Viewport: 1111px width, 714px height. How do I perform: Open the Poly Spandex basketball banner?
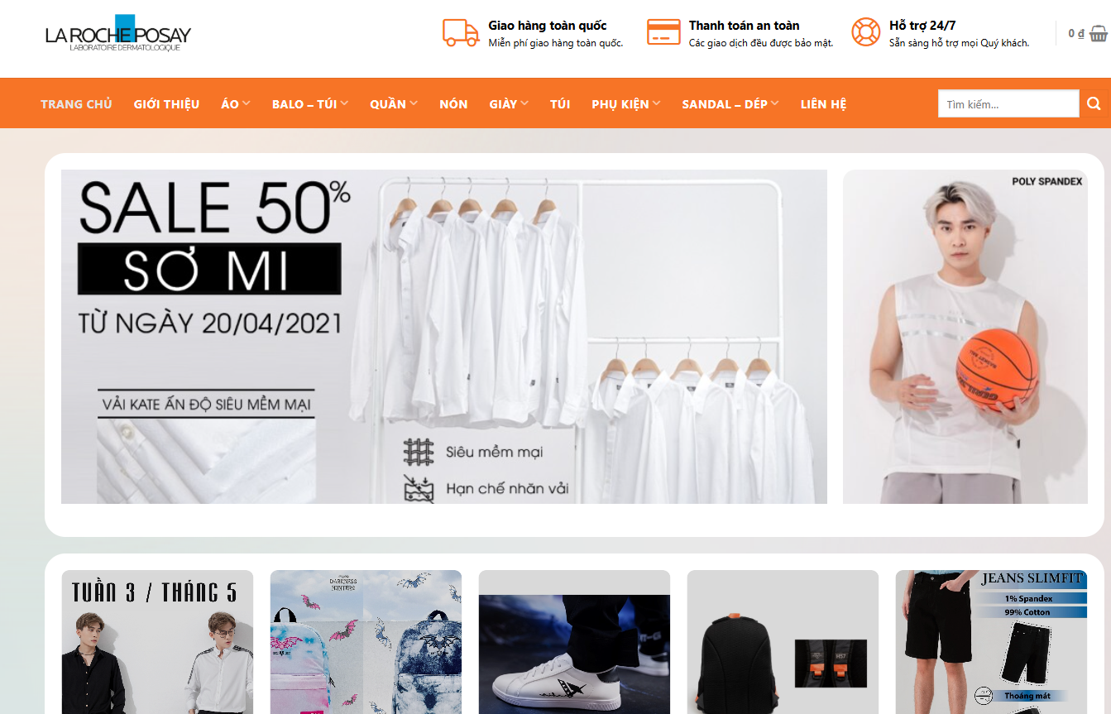965,337
